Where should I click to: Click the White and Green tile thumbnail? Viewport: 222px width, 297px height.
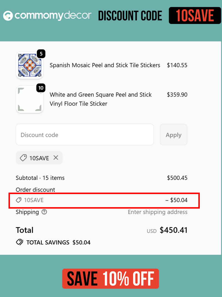[30, 99]
